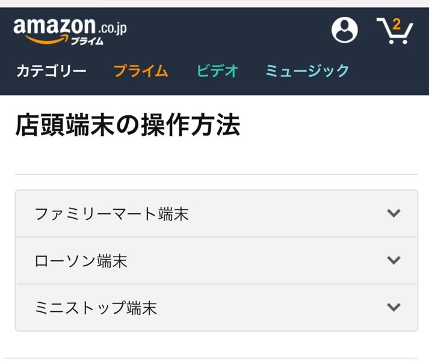Expand the ローソン端末 chevron arrow

pos(394,260)
